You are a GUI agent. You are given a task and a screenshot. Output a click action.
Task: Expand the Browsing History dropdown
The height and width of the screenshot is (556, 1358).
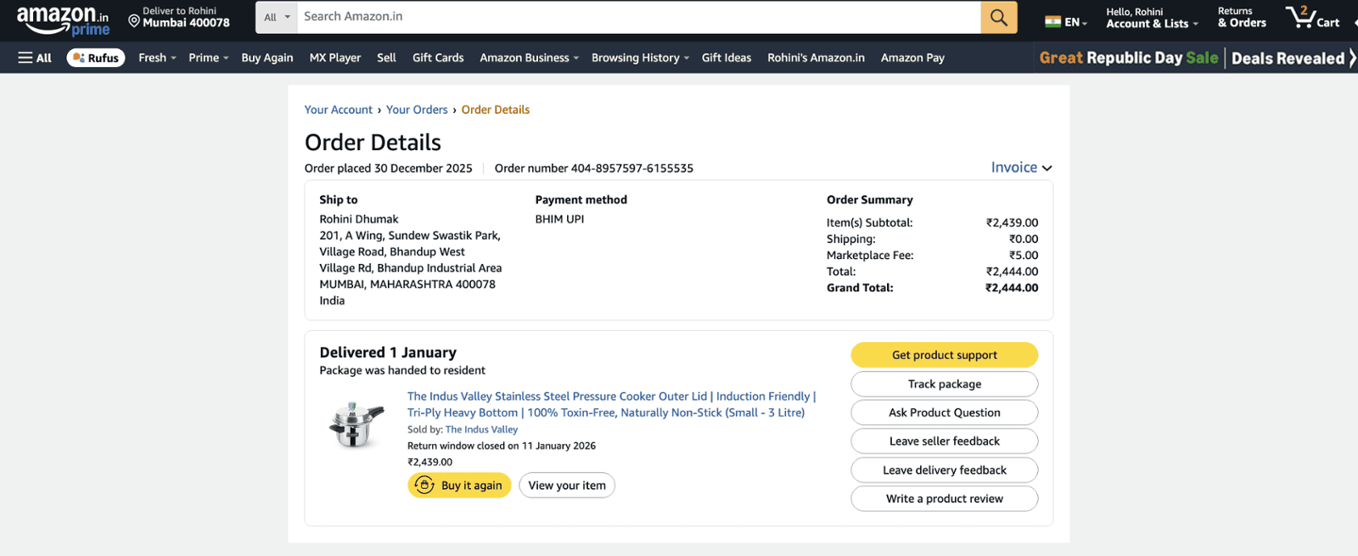640,58
